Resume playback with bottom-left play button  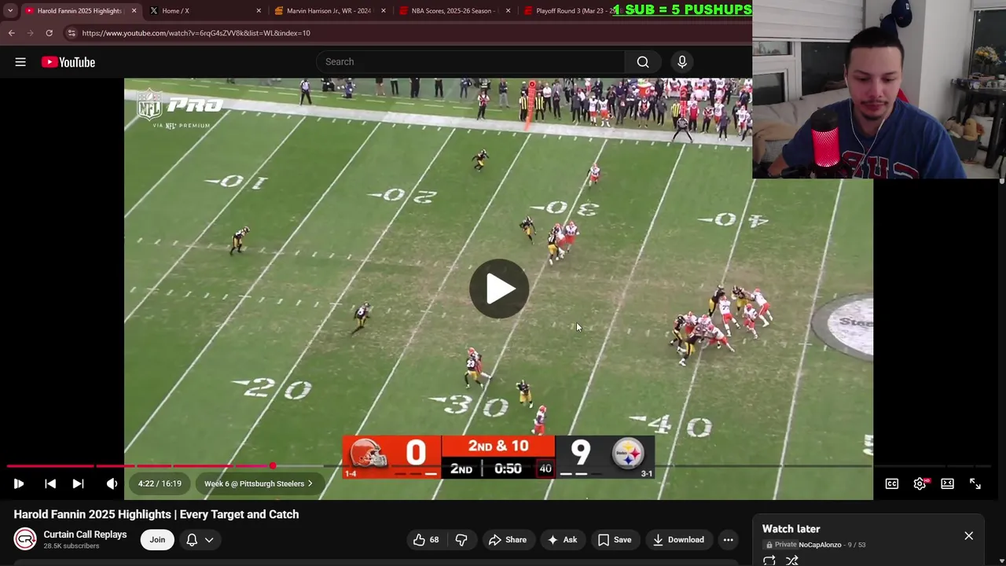coord(19,483)
